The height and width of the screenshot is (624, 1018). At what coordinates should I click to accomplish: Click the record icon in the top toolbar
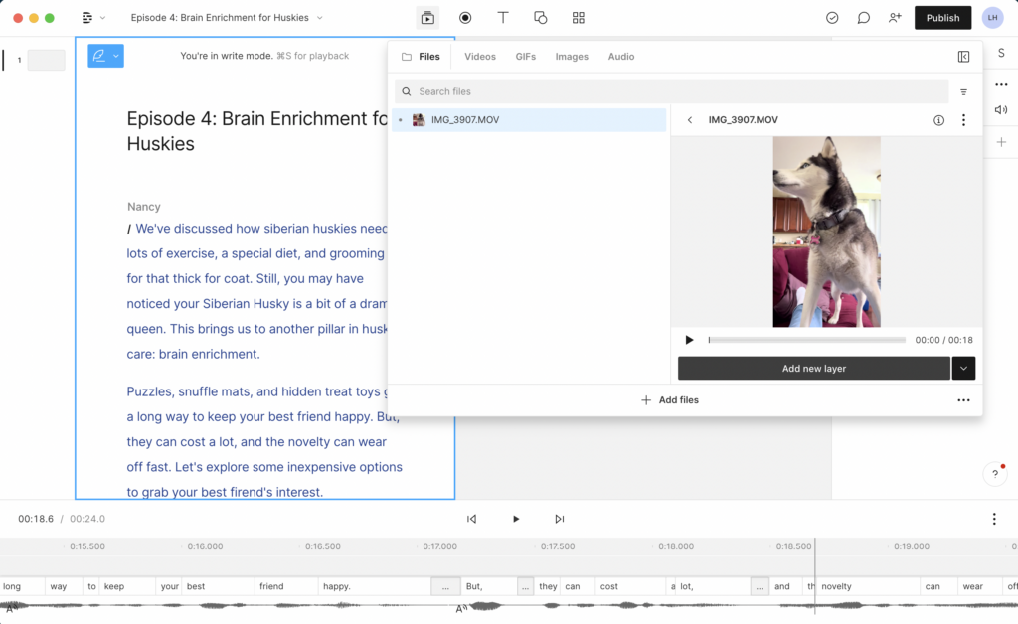point(463,17)
